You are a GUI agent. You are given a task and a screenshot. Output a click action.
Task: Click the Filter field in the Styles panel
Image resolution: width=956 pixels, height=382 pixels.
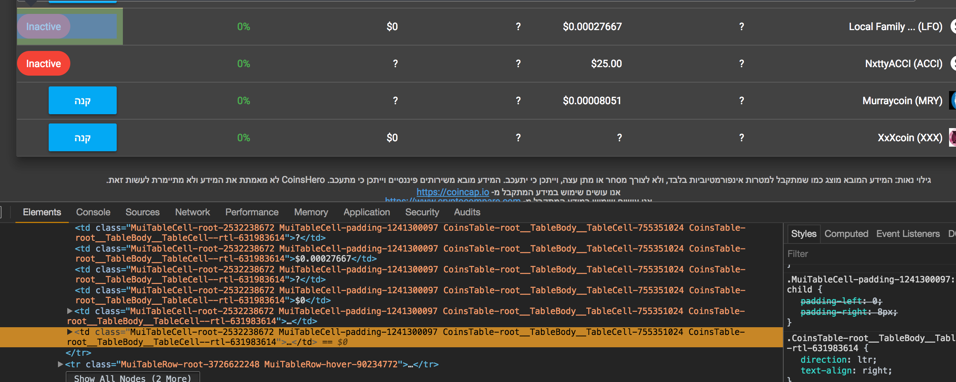(x=811, y=254)
